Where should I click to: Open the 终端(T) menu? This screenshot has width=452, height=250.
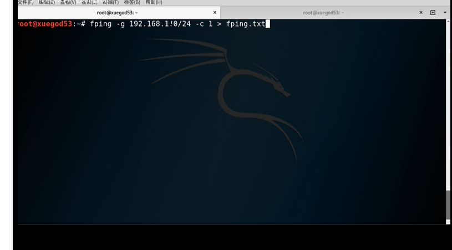click(111, 2)
